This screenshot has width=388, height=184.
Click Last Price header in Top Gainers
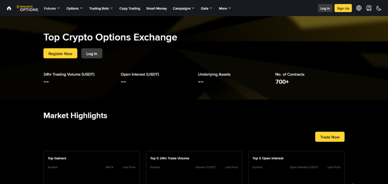pyautogui.click(x=129, y=167)
